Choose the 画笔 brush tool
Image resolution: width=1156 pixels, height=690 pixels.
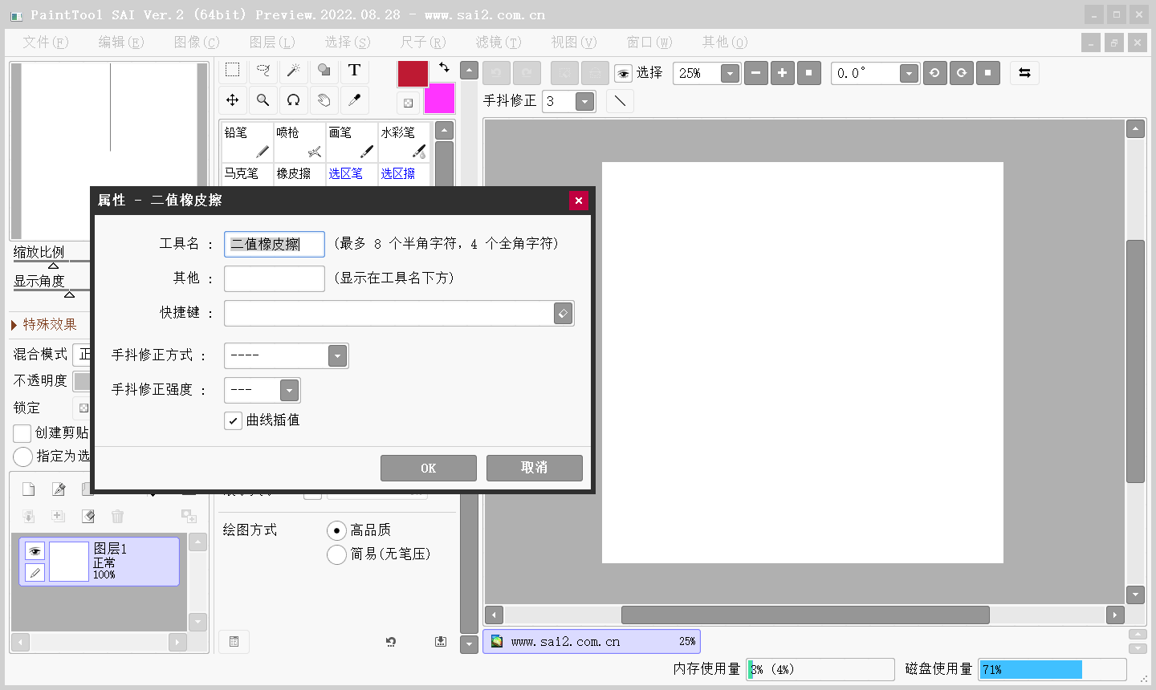(352, 142)
